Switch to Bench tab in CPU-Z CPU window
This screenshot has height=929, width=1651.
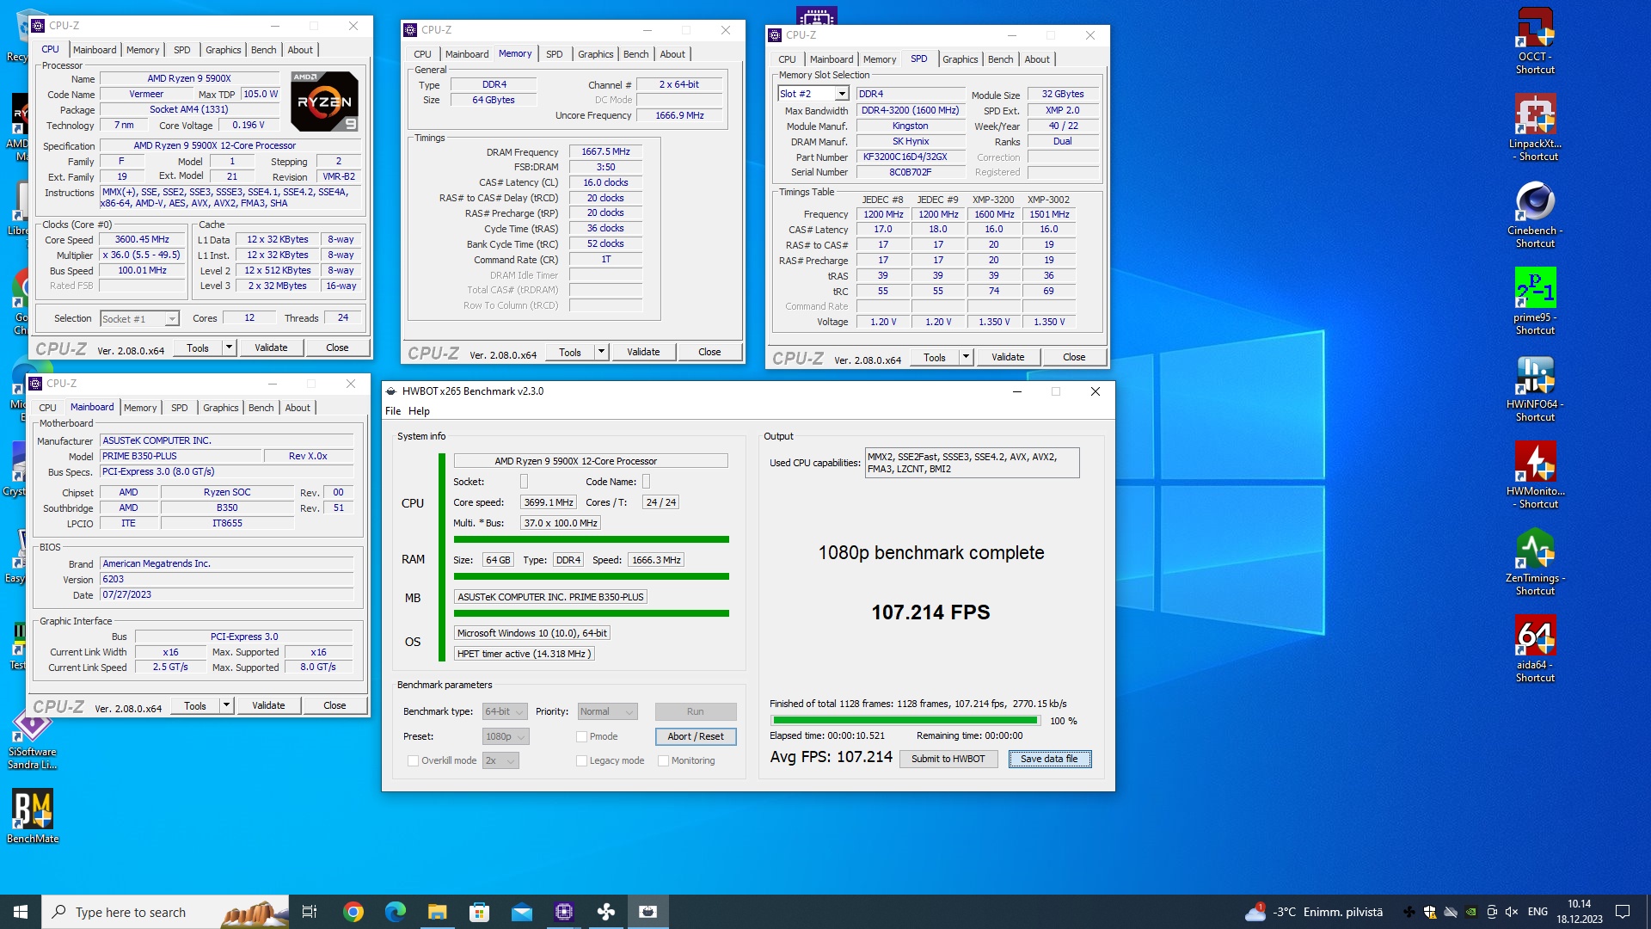click(263, 50)
